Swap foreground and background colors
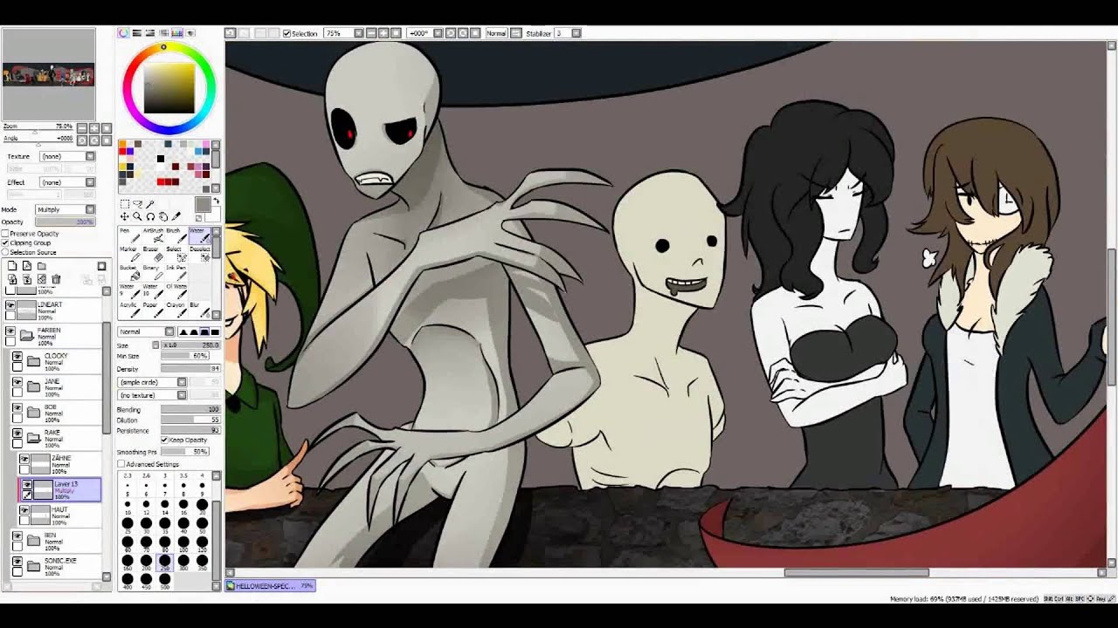 click(216, 202)
